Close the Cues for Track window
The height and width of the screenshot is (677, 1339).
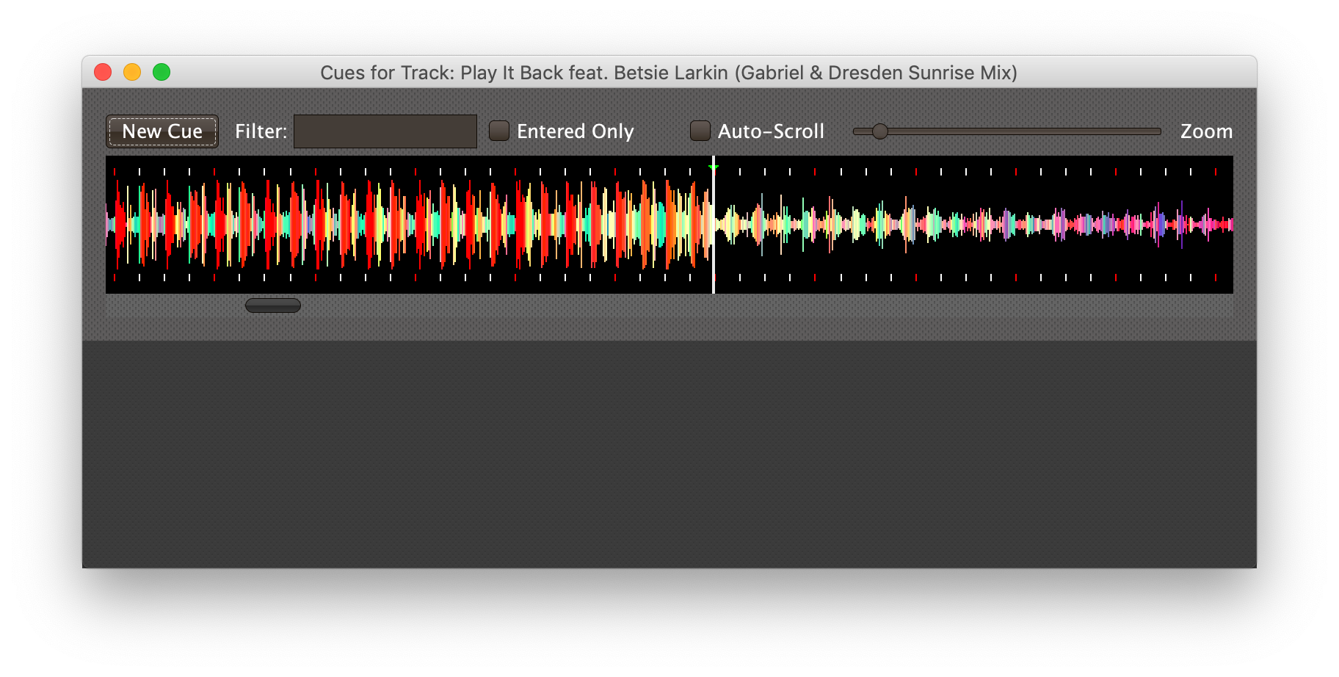[103, 72]
